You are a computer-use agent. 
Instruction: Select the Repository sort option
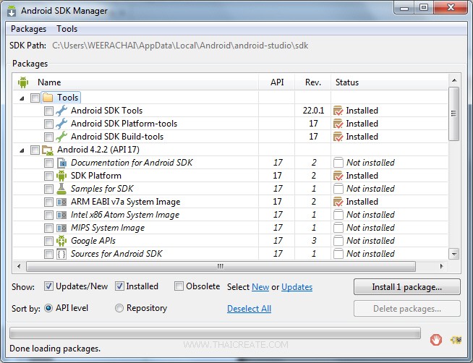119,308
